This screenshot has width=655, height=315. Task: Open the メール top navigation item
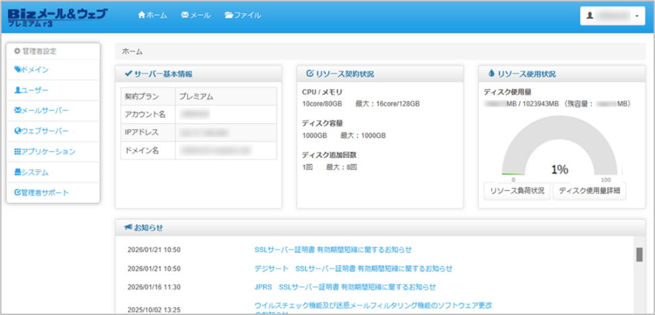(196, 15)
